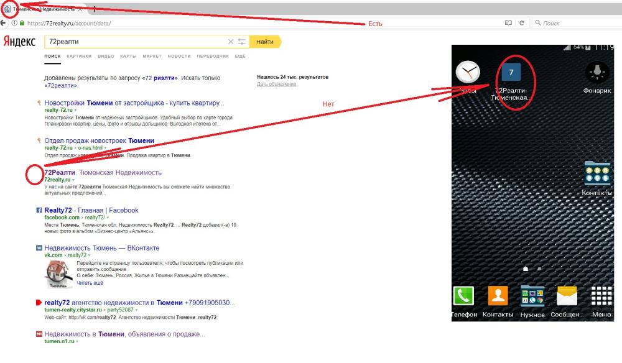Expand the arrow next to o-nas.html
622x363 pixels.
pos(105,148)
